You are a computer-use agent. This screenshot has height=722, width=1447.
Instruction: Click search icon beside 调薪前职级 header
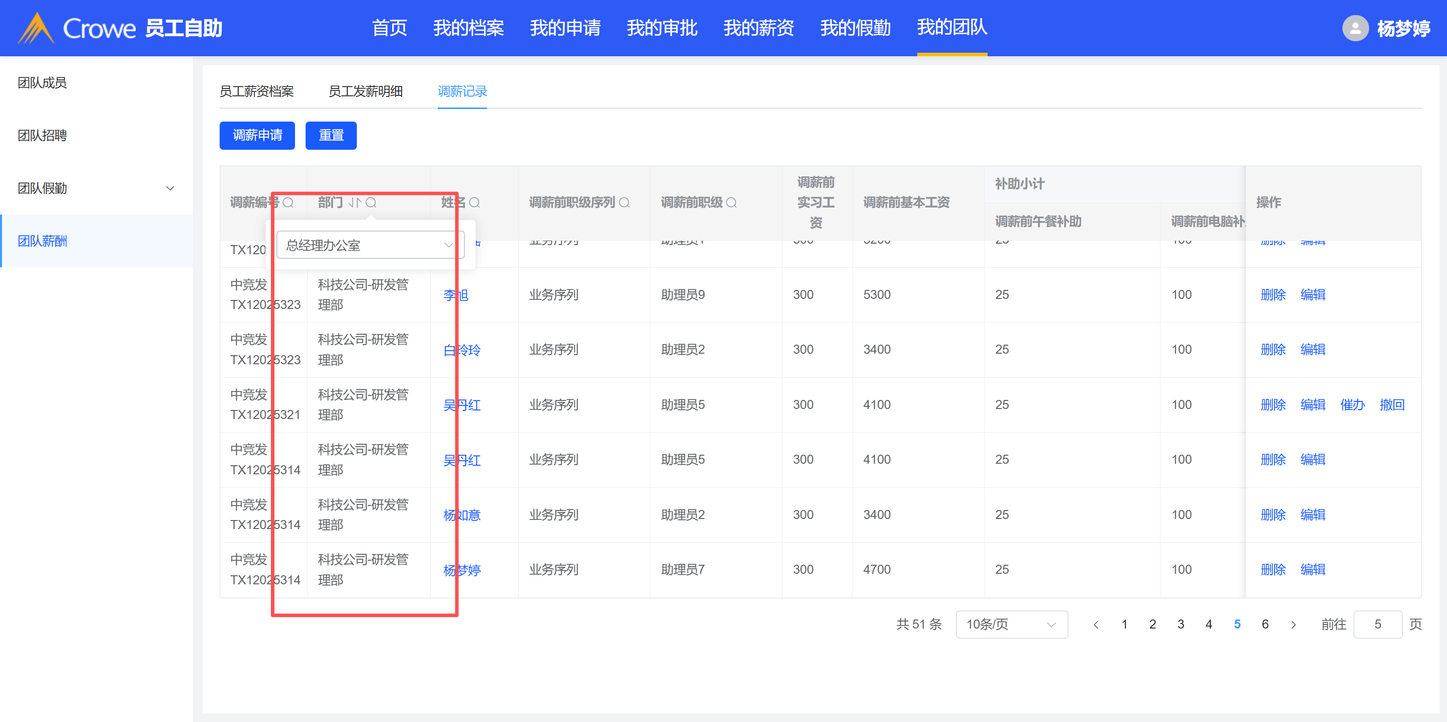point(731,202)
